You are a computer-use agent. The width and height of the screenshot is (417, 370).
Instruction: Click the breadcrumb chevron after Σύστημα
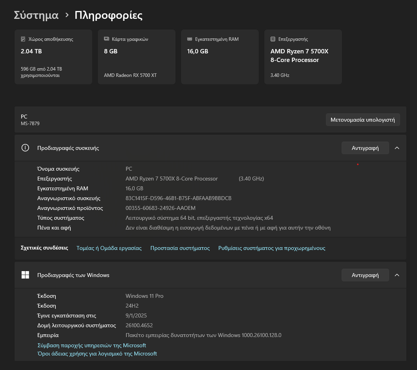point(67,15)
